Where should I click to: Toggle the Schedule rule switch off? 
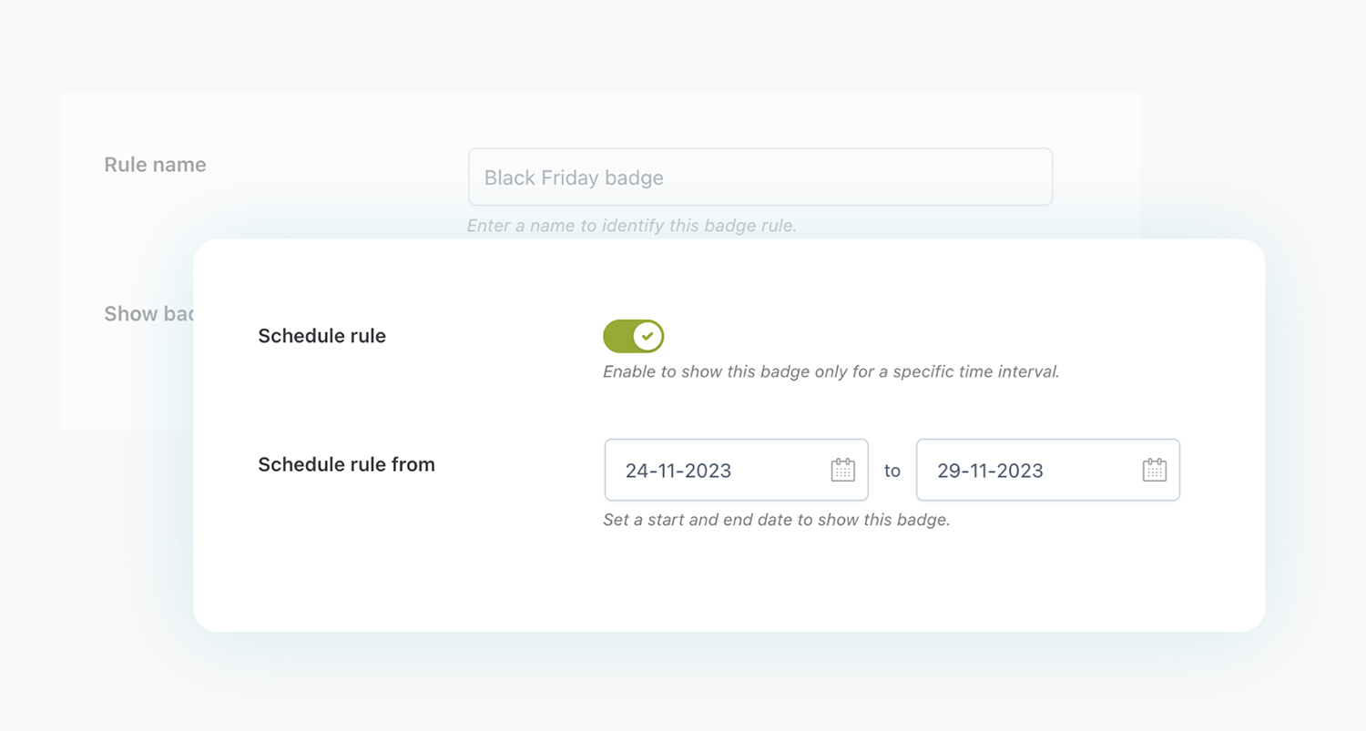634,335
